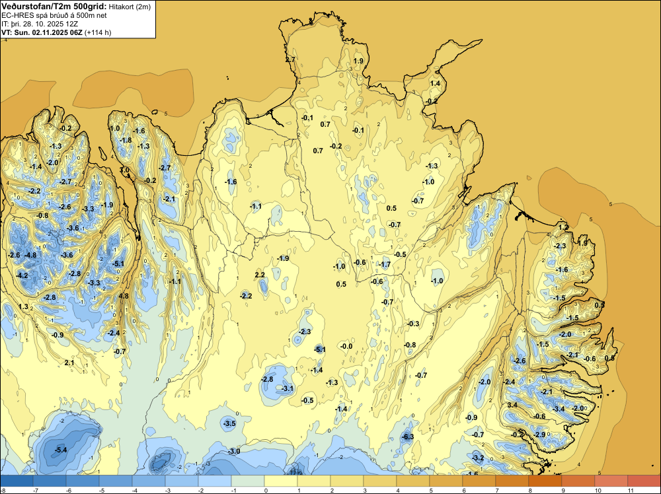Click the 0 tick label in the legend
The width and height of the screenshot is (661, 494).
pyautogui.click(x=266, y=490)
